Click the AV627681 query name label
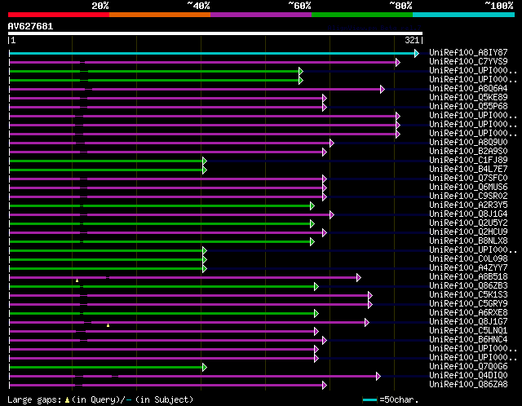 [30, 26]
